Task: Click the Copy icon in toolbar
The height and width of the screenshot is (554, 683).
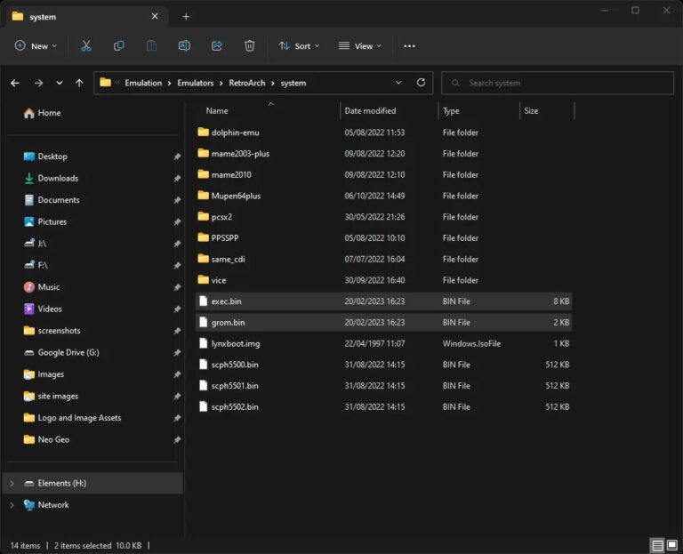Action: click(x=118, y=45)
